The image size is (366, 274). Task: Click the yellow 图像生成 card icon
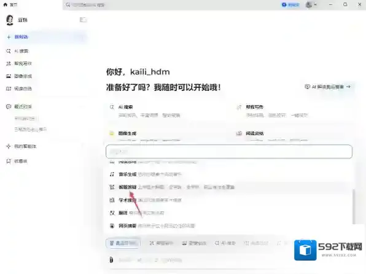pos(112,133)
